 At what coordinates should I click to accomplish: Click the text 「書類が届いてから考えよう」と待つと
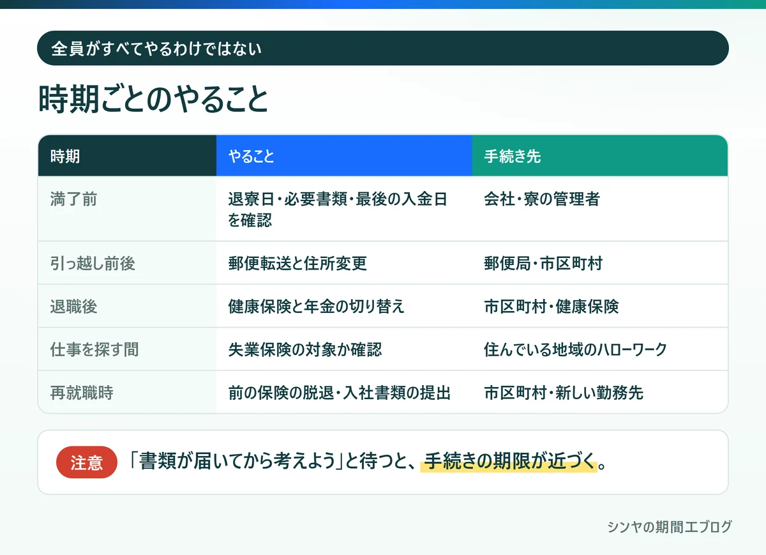265,462
